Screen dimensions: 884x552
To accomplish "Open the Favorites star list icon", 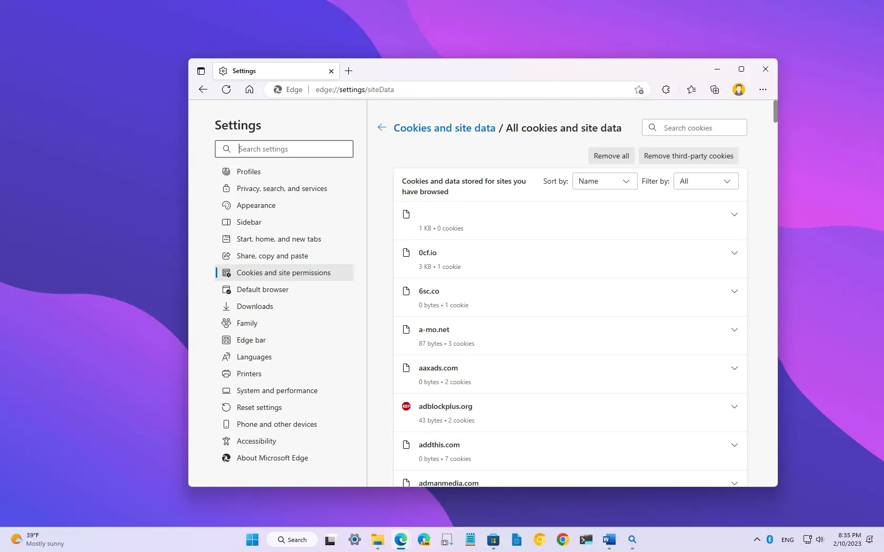I will click(691, 89).
